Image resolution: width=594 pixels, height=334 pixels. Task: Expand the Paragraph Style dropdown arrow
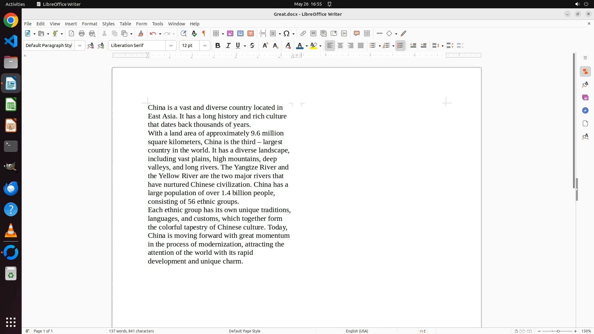click(80, 45)
